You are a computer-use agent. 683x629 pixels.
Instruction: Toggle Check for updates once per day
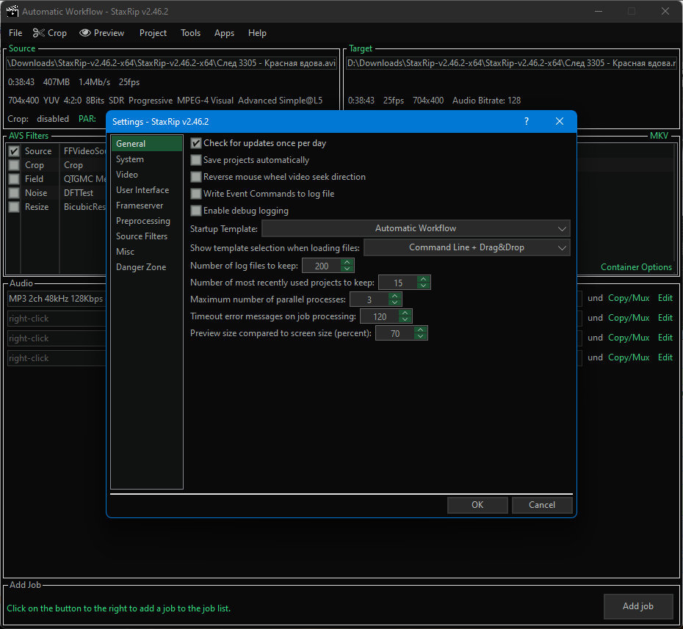[x=196, y=143]
